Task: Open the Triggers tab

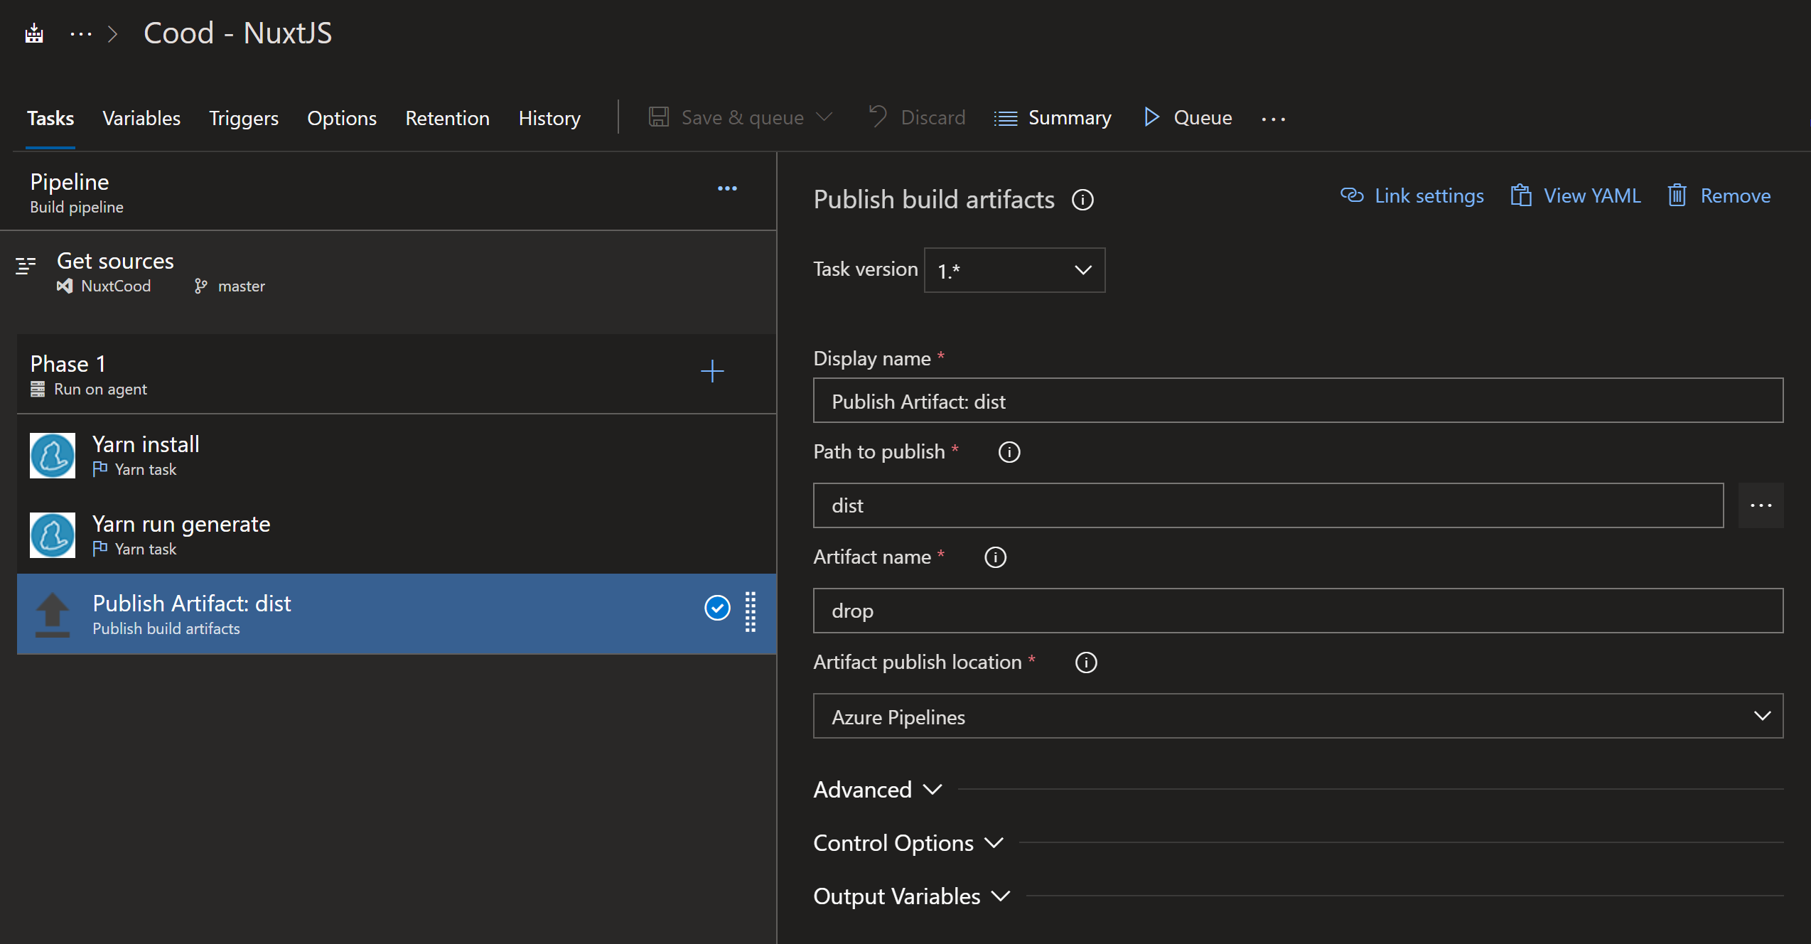Action: tap(244, 118)
